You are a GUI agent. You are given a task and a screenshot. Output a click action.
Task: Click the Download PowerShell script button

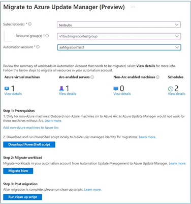point(29,145)
